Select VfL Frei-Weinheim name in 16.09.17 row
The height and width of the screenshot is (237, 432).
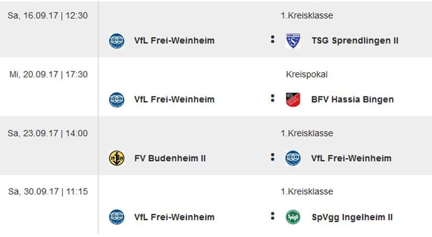point(174,40)
